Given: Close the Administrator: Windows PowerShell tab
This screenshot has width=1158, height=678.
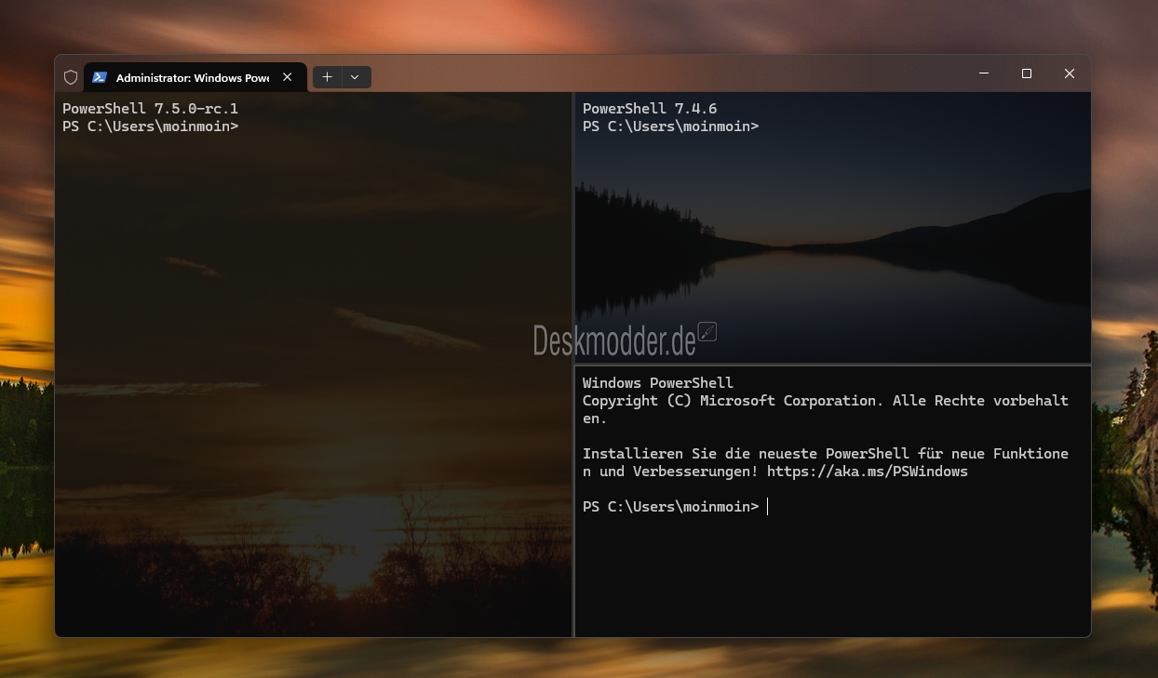Looking at the screenshot, I should (288, 77).
